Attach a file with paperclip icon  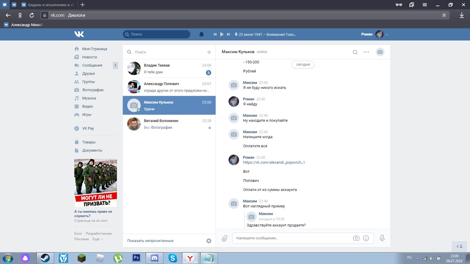click(224, 238)
